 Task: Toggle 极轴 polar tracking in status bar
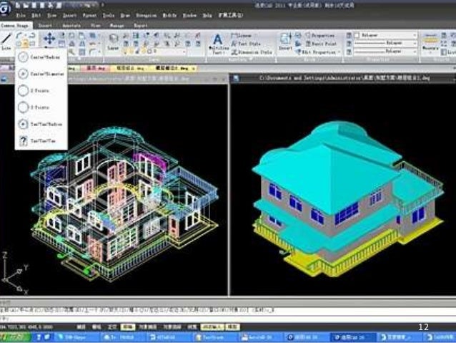pyautogui.click(x=128, y=327)
